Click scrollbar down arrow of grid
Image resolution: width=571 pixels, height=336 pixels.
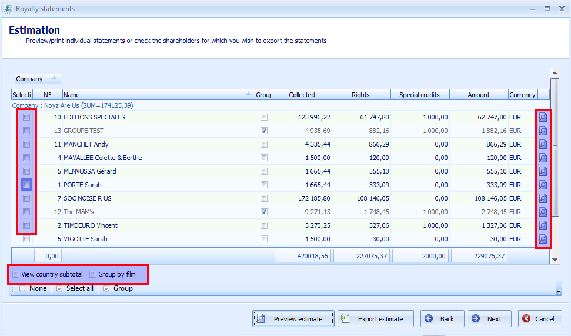555,260
